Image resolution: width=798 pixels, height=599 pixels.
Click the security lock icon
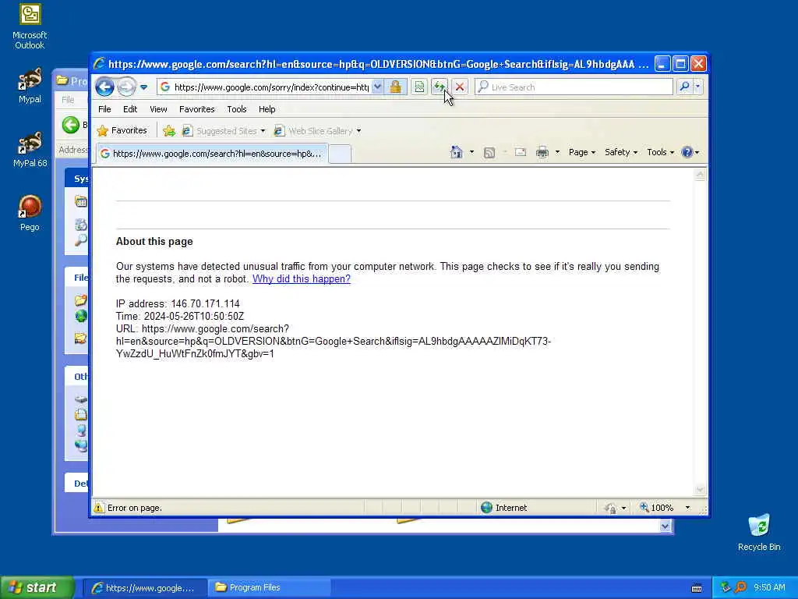(395, 87)
